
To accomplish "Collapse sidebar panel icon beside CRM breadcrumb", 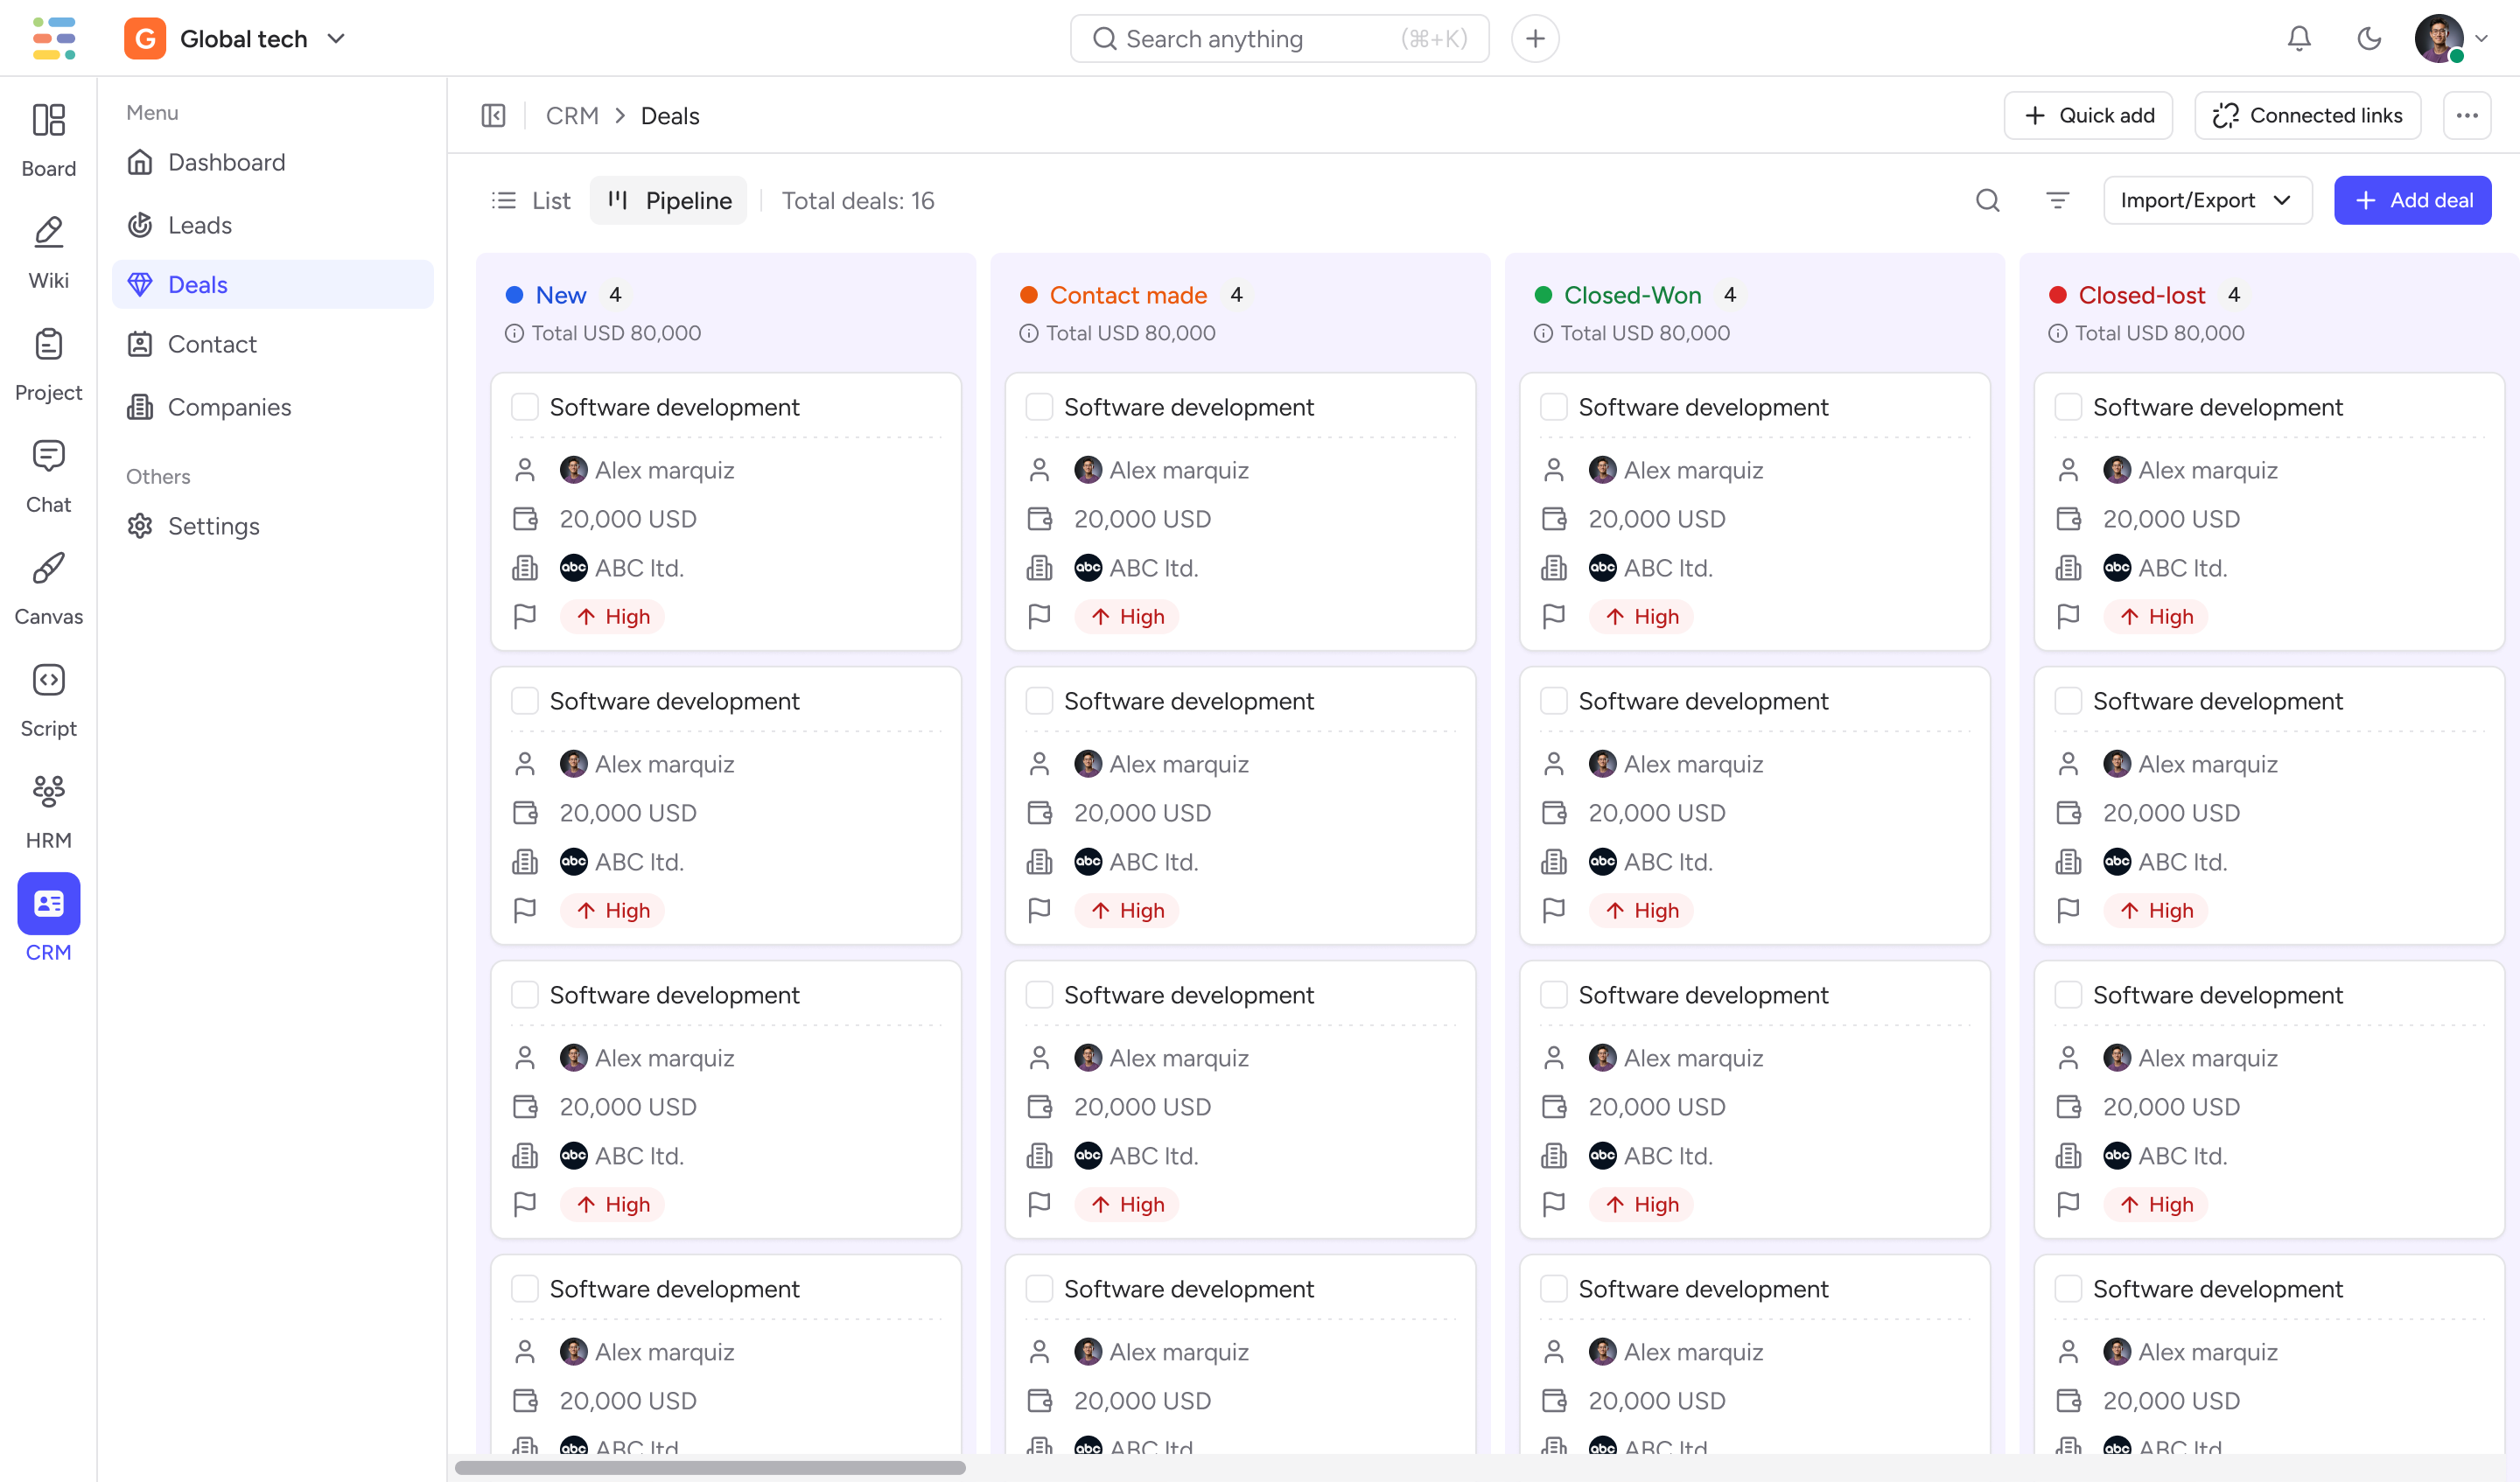I will pos(494,116).
